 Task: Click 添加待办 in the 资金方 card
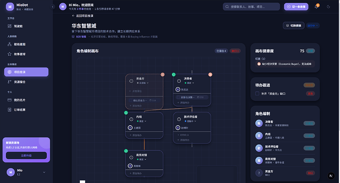[x=136, y=106]
